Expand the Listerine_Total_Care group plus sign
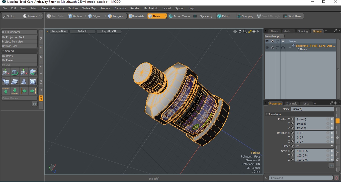Viewport: 341px width, 182px height. pos(290,47)
